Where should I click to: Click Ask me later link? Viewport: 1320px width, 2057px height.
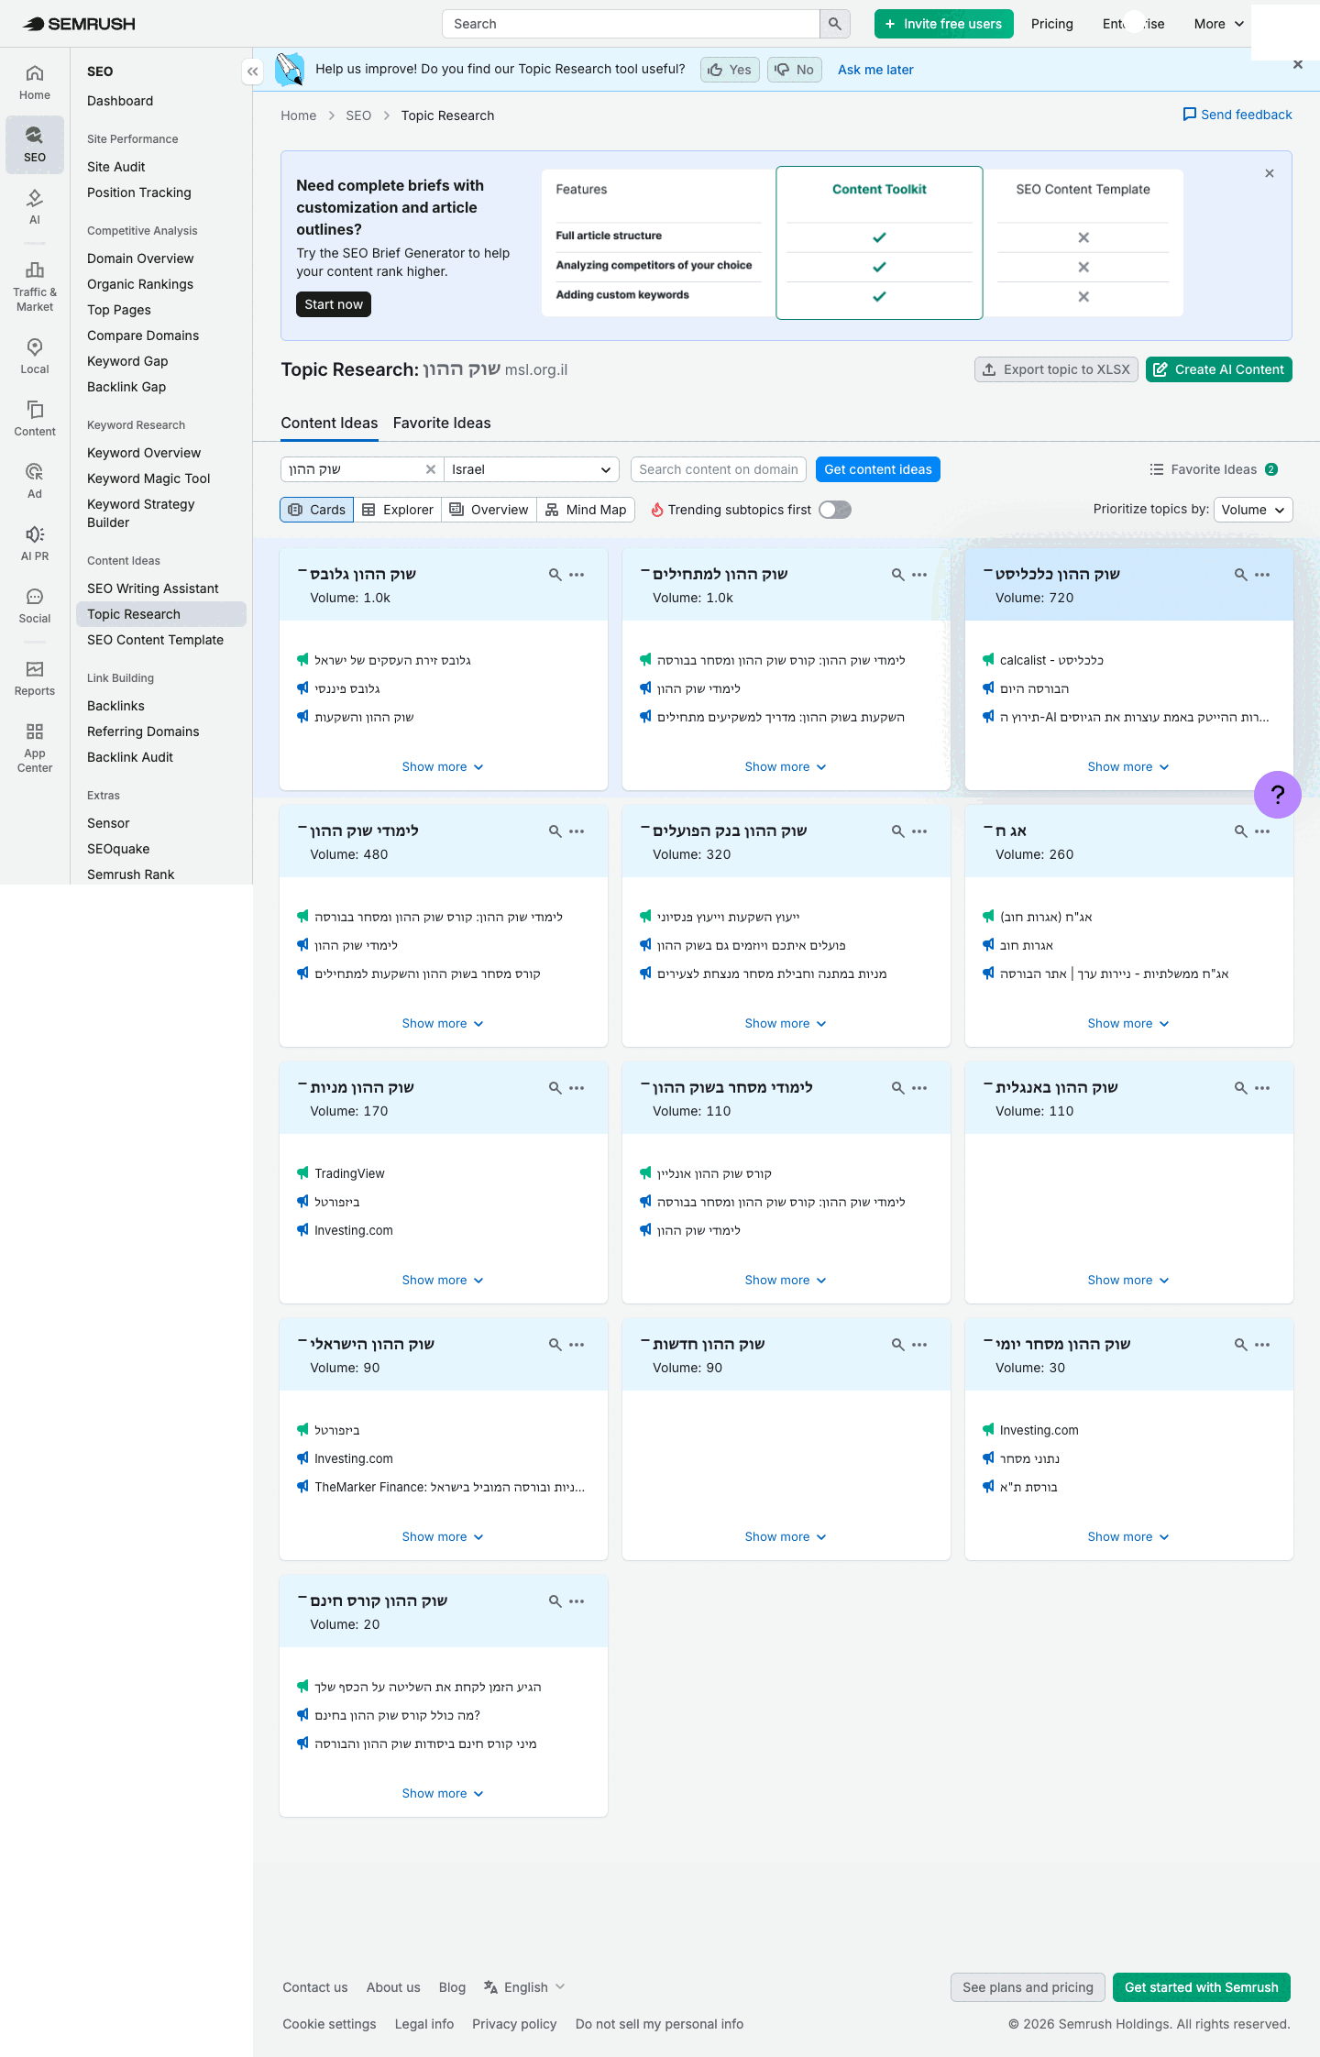click(x=875, y=70)
